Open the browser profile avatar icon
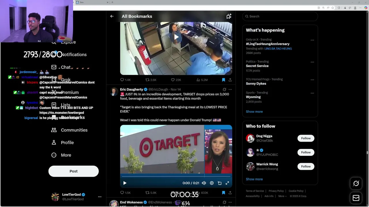The height and width of the screenshot is (207, 369). [355, 8]
